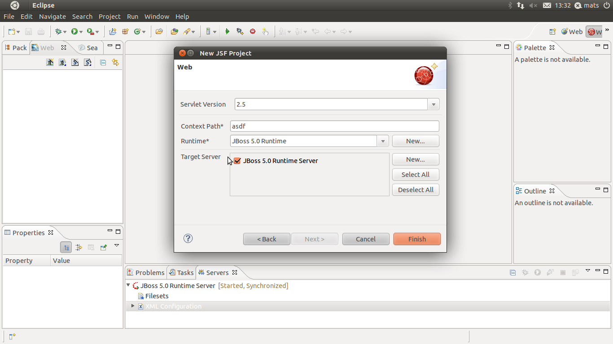Open the Project menu

pos(109,16)
